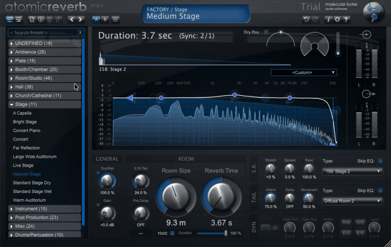Toggle the Dry Pos checkbox
Image resolution: width=391 pixels, height=247 pixels.
point(266,32)
